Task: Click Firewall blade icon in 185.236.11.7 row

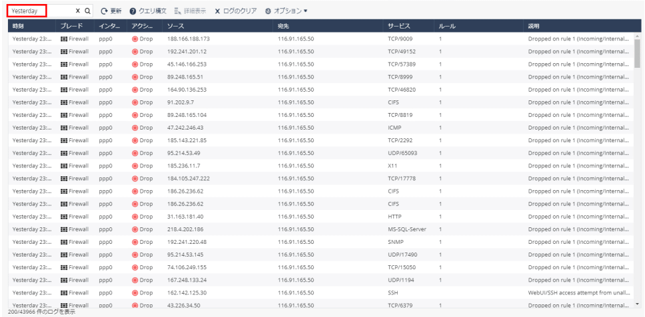Action: point(64,165)
